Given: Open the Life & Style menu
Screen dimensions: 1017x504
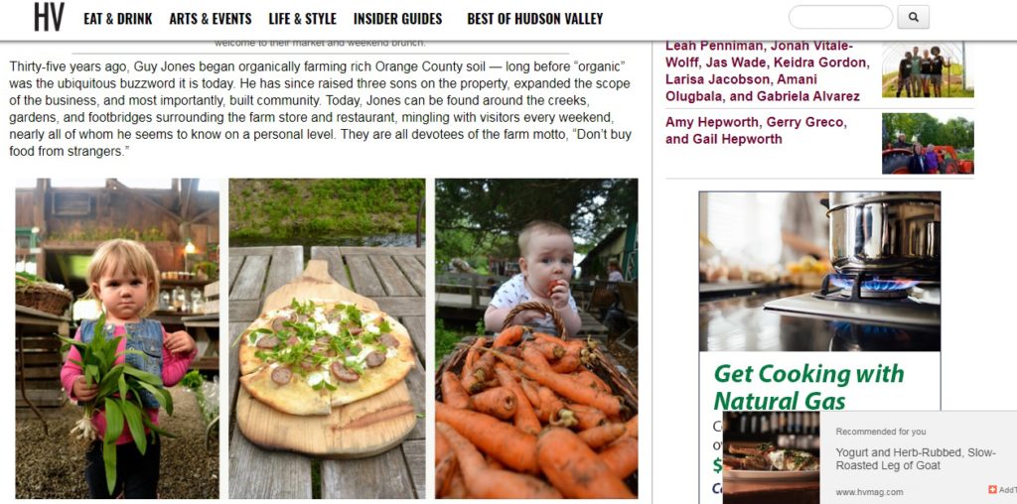Looking at the screenshot, I should [x=302, y=19].
